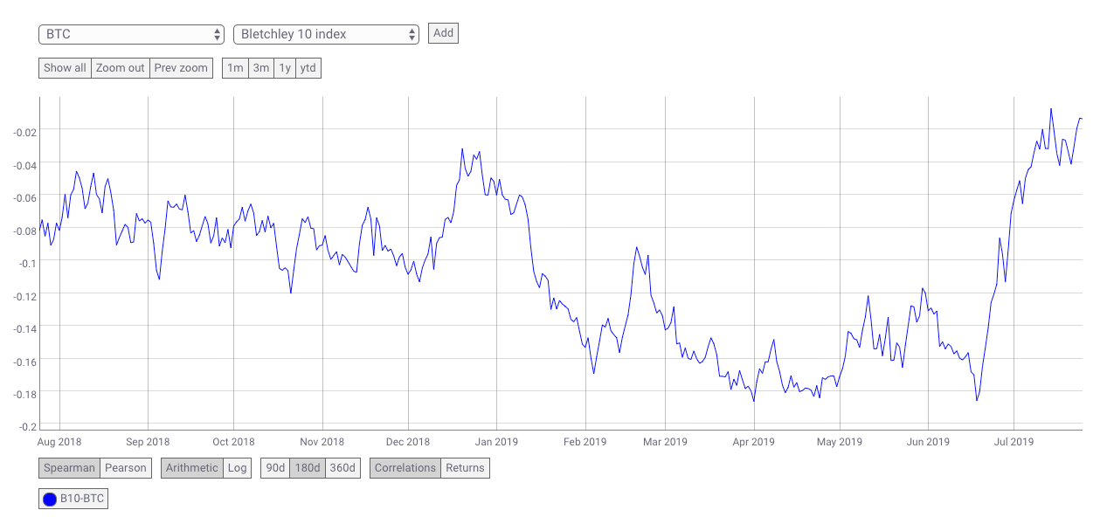Set range to 1m
This screenshot has height=517, width=1107.
tap(235, 68)
